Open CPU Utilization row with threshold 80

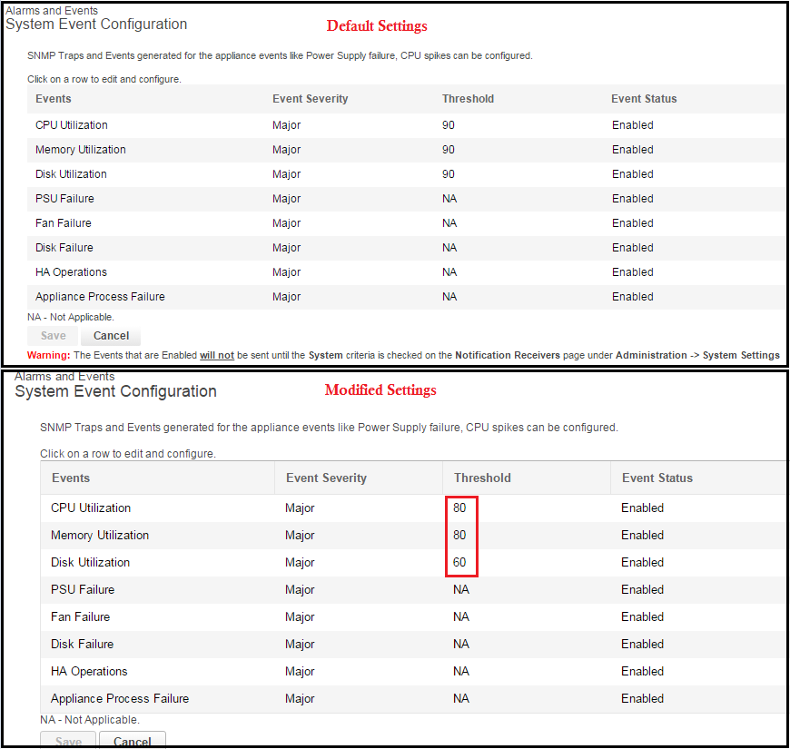coord(91,508)
